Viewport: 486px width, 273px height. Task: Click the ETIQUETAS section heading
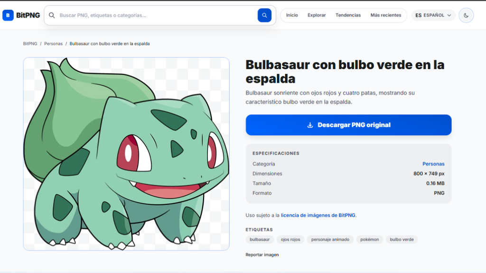click(x=259, y=230)
